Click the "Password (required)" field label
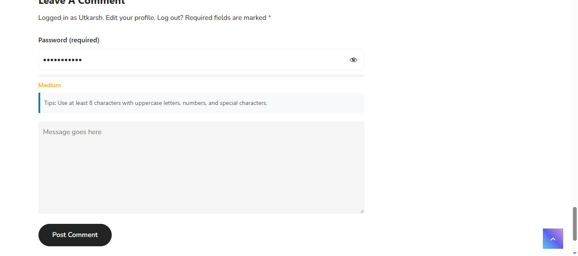This screenshot has width=578, height=256. pyautogui.click(x=69, y=40)
